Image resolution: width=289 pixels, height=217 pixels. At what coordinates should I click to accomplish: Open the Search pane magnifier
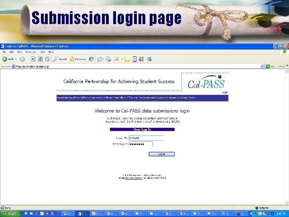click(56, 59)
